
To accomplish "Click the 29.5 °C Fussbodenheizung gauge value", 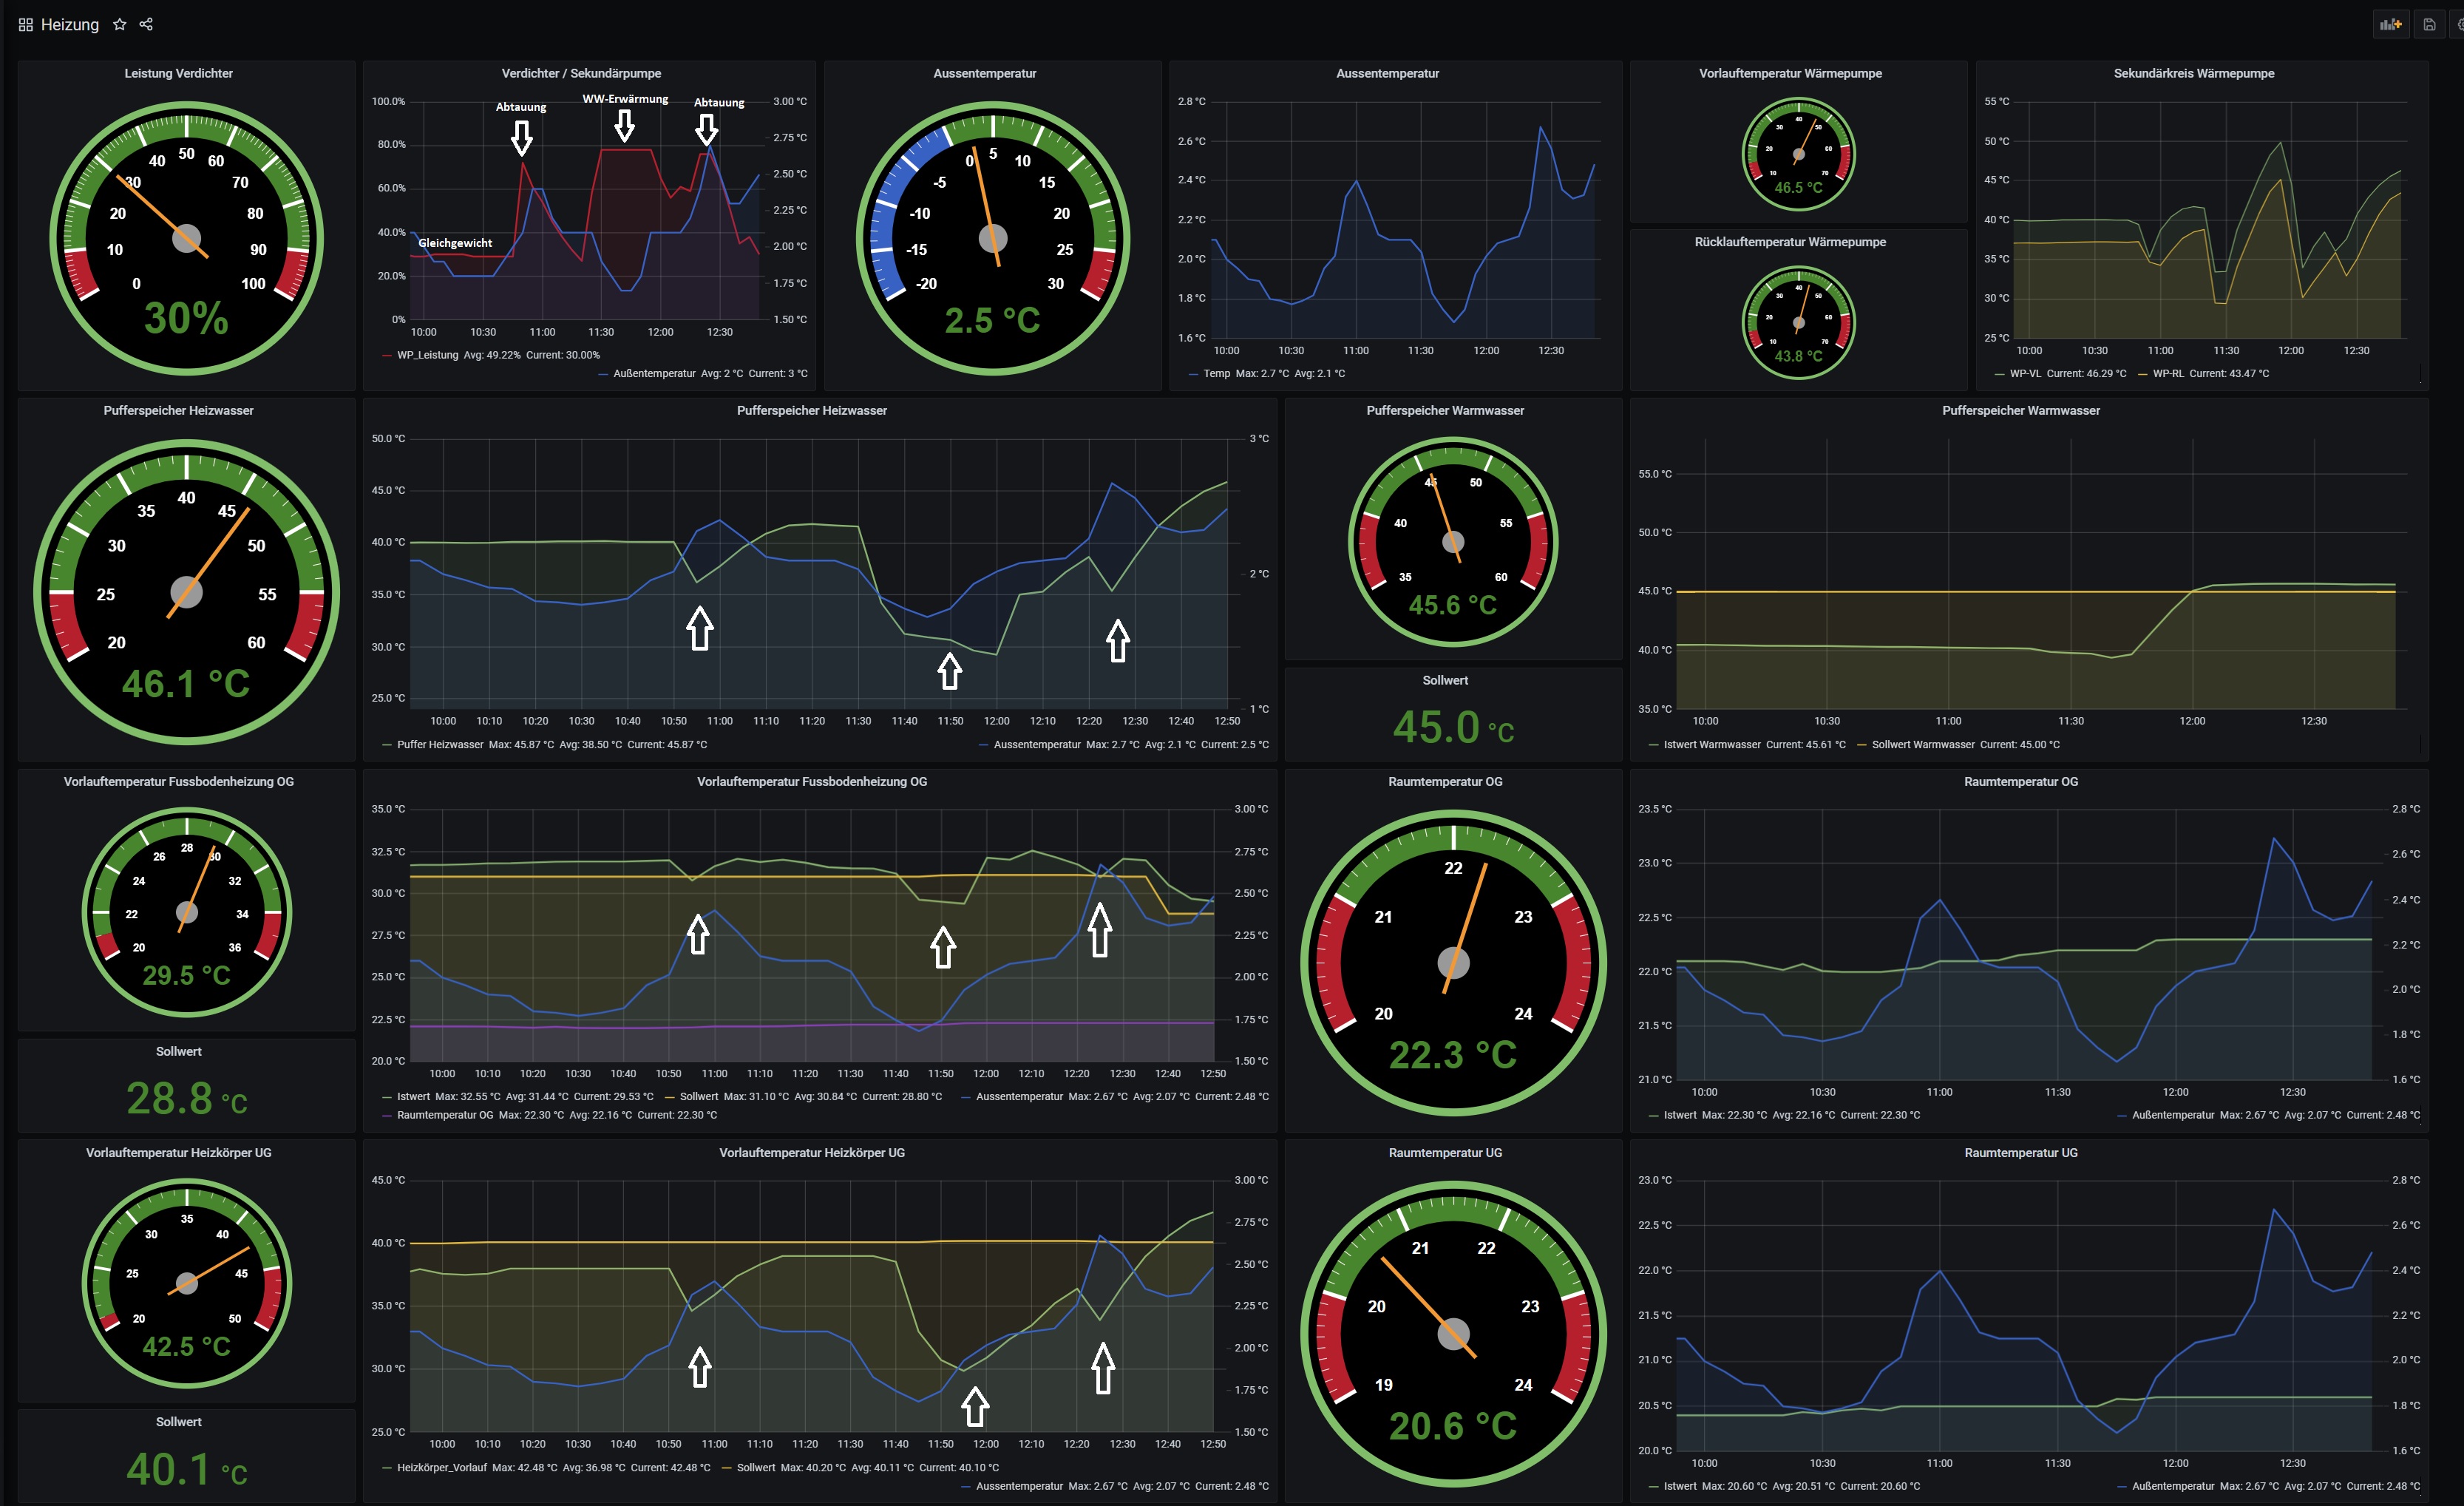I will pyautogui.click(x=186, y=975).
